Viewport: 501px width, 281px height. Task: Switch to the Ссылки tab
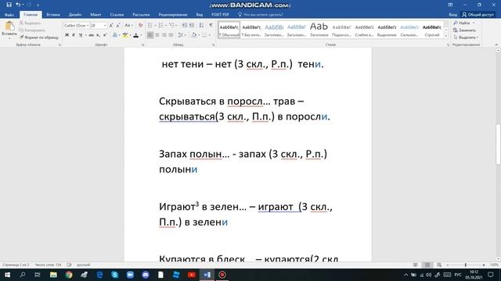pyautogui.click(x=117, y=15)
